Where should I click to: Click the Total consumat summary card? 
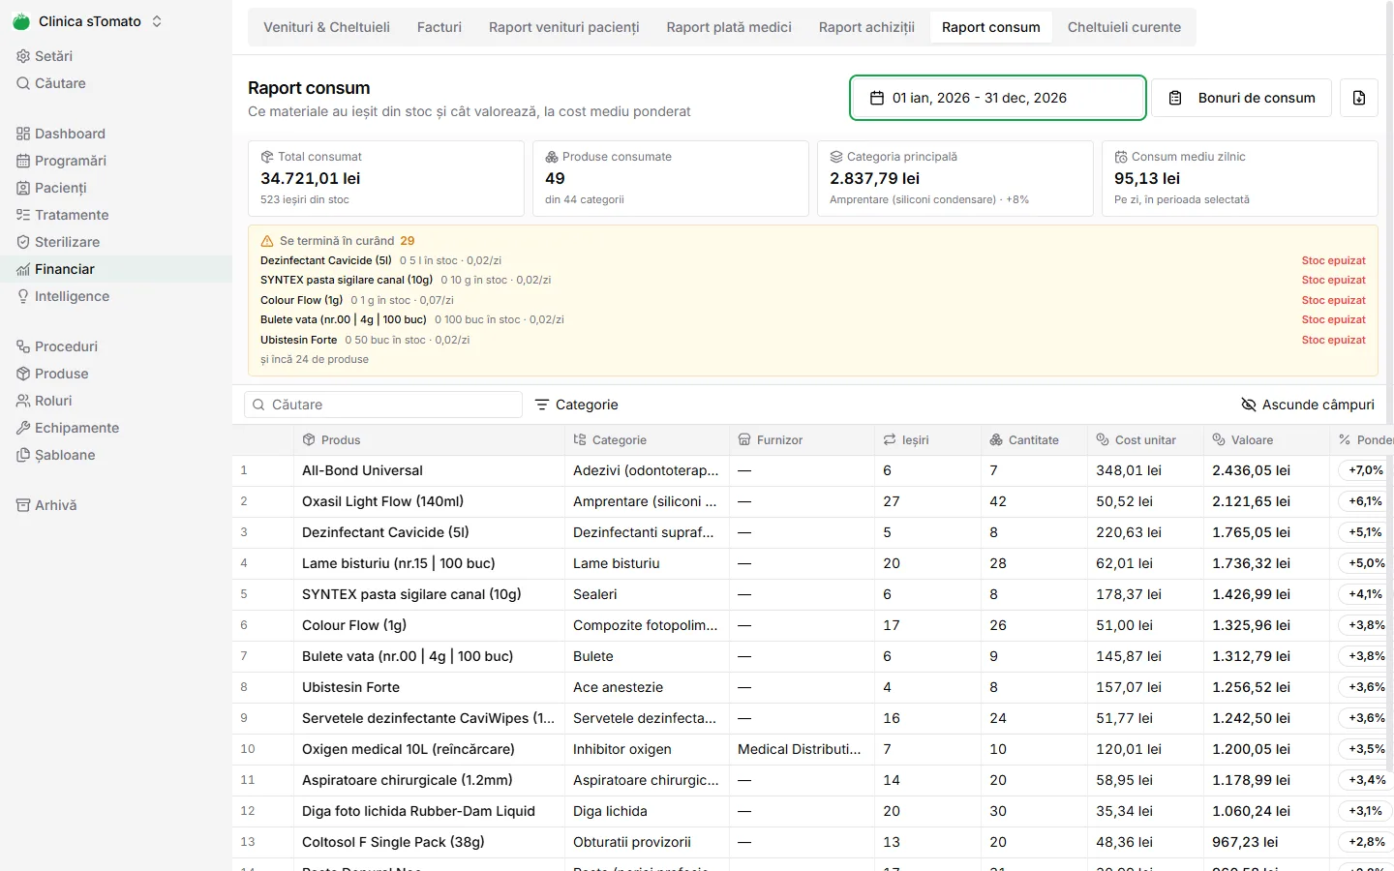point(386,178)
